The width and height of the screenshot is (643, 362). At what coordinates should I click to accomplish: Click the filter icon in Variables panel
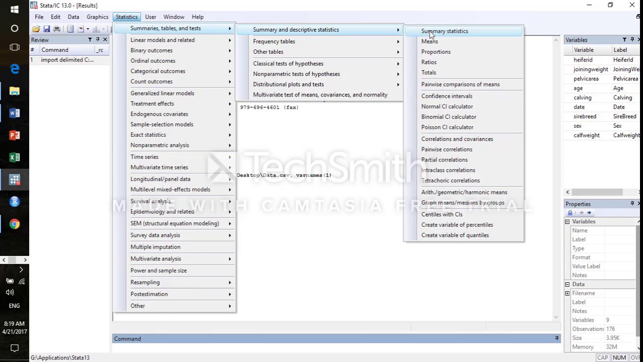pyautogui.click(x=624, y=40)
